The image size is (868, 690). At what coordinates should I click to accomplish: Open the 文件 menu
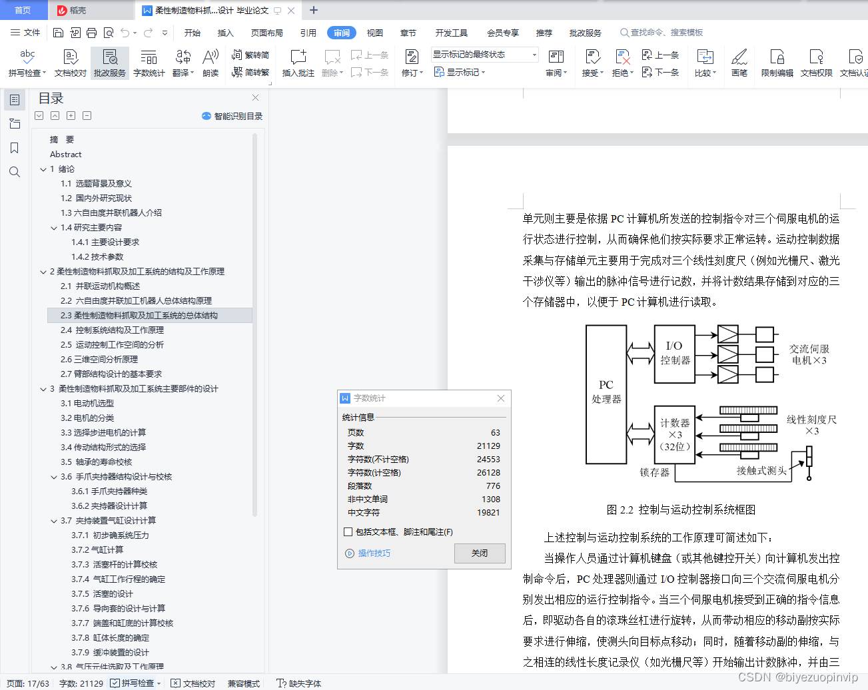pyautogui.click(x=25, y=33)
